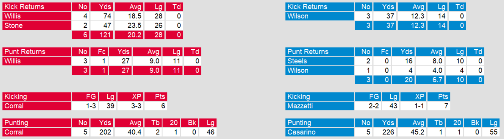Viewport: 504px width, 139px height.
Task: Click the blue Kicking table header
Action: [319, 97]
